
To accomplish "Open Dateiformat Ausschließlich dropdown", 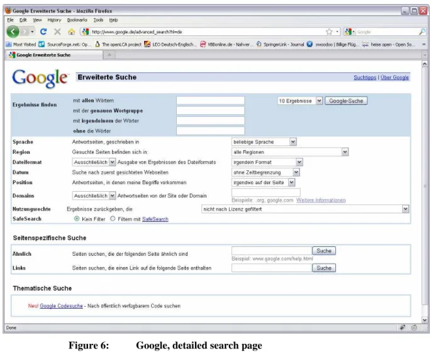I will pyautogui.click(x=94, y=162).
